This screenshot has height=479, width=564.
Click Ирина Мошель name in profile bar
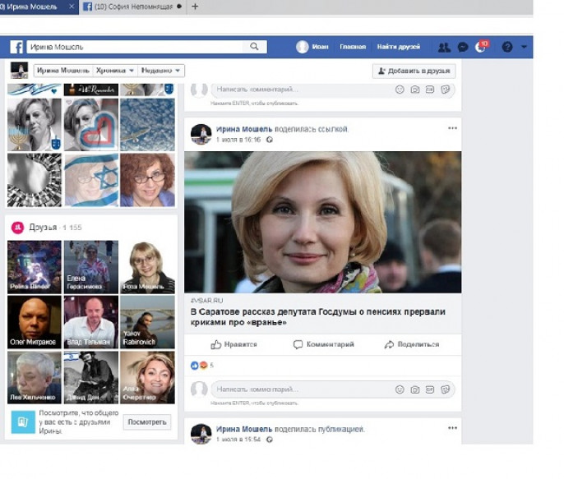(x=63, y=71)
